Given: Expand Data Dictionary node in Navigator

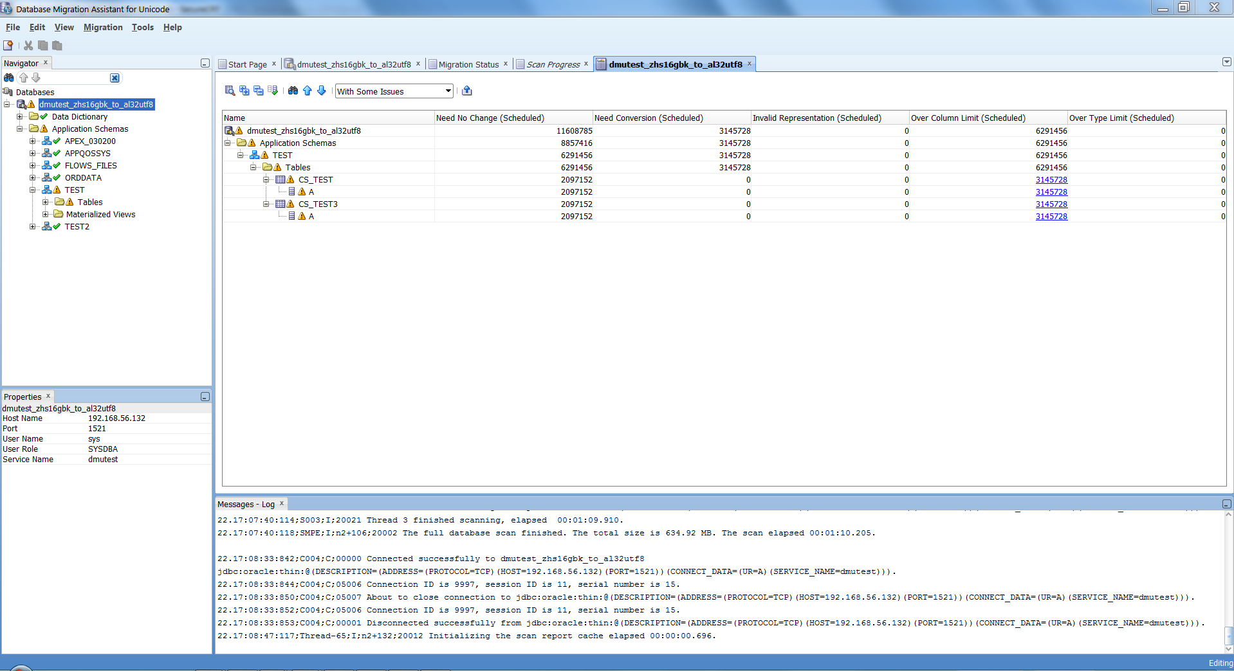Looking at the screenshot, I should [x=20, y=116].
